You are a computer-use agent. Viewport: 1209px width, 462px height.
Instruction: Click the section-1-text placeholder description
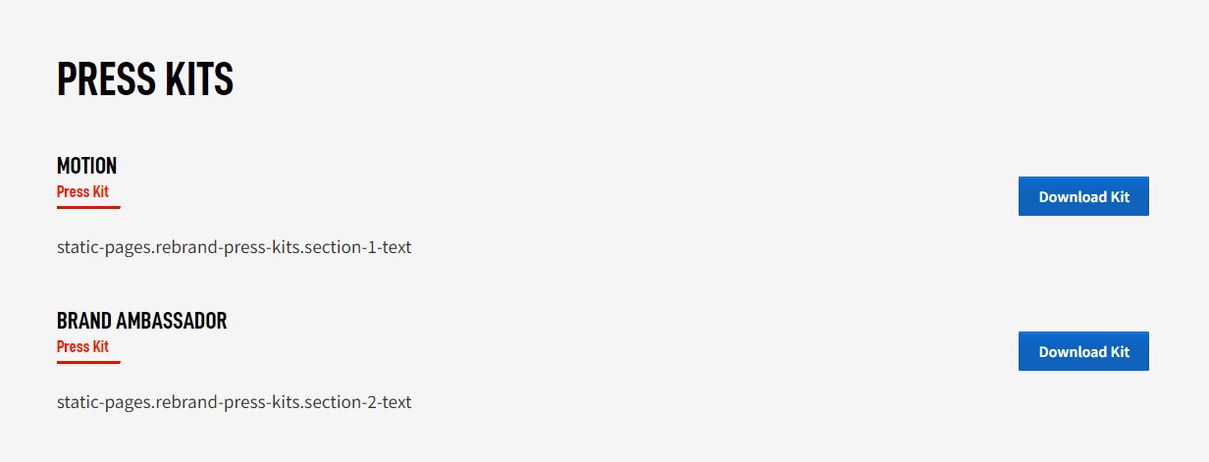tap(234, 247)
